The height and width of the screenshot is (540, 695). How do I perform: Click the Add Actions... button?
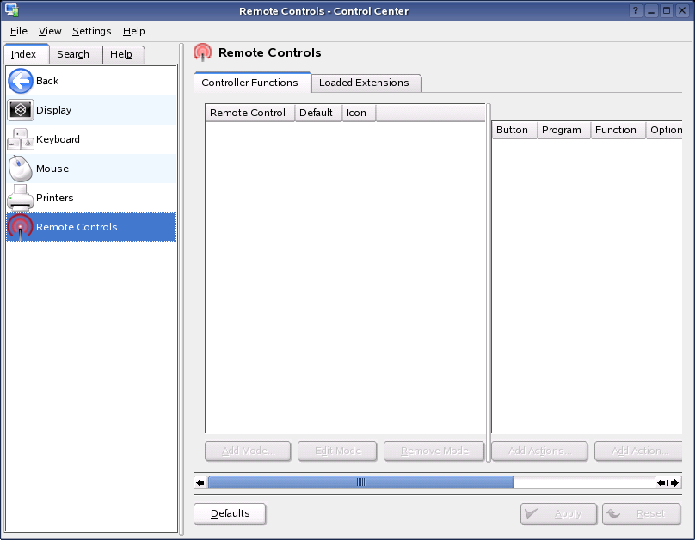click(x=539, y=451)
